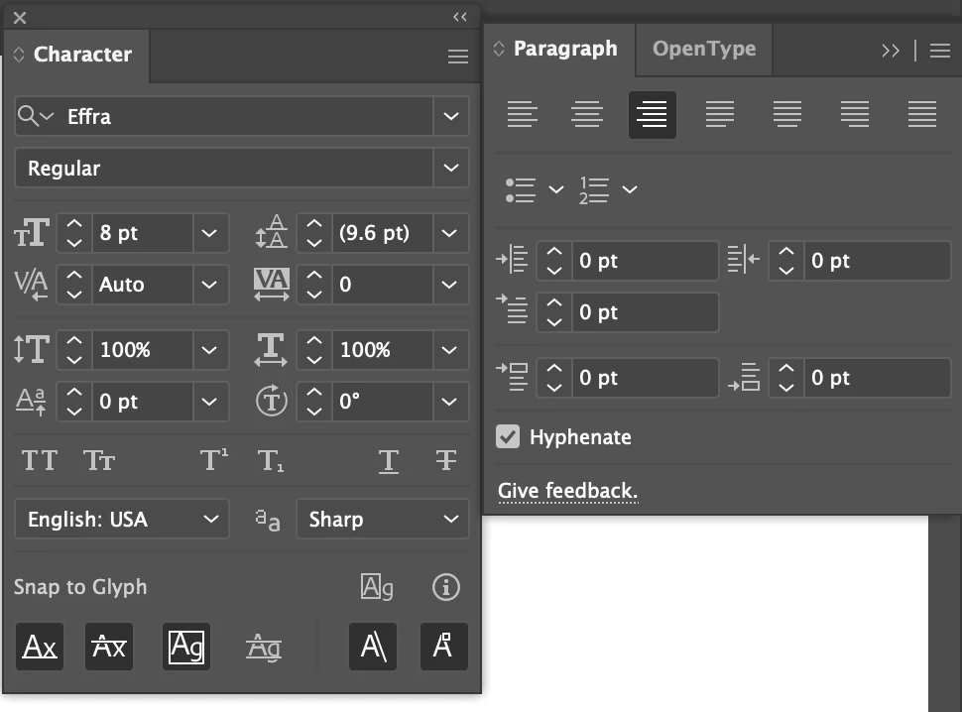Viewport: 962px width, 712px height.
Task: Open the Sharp anti-aliasing dropdown
Action: pyautogui.click(x=382, y=520)
